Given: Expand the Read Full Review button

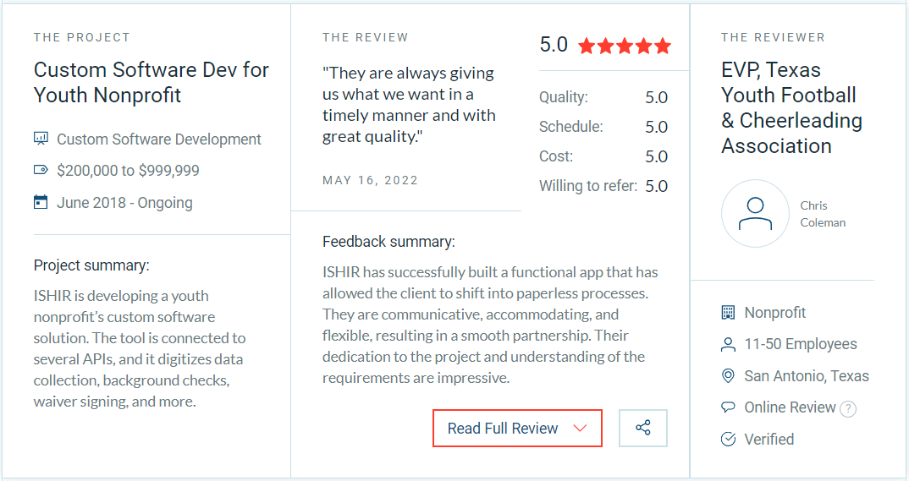Looking at the screenshot, I should 503,429.
